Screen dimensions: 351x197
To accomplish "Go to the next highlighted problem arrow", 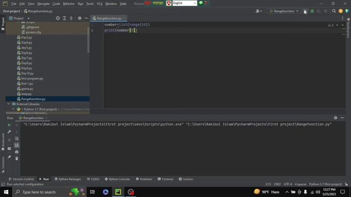I will [342, 25].
